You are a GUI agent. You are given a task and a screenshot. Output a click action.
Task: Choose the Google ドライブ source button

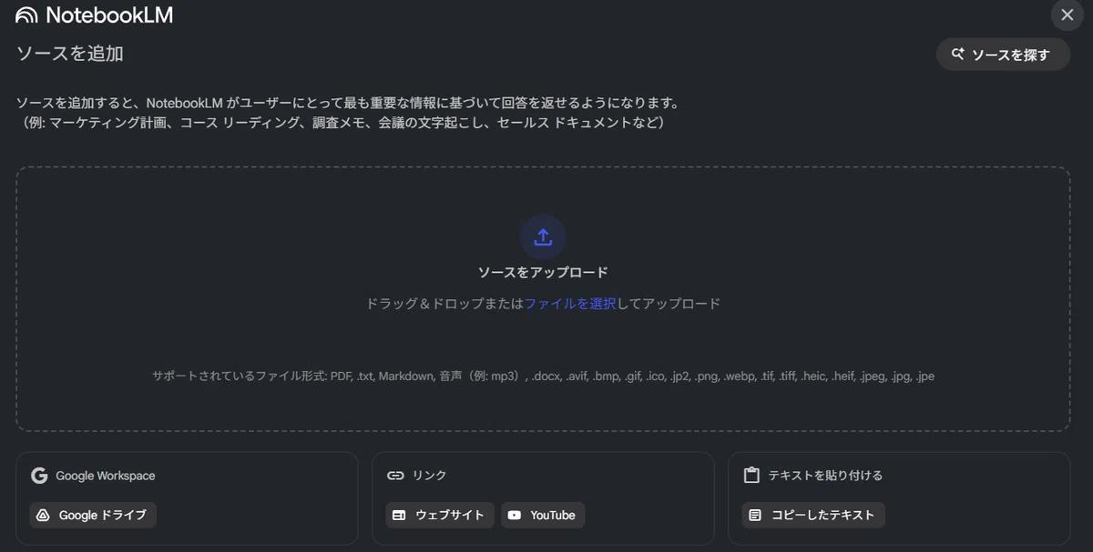tap(93, 515)
